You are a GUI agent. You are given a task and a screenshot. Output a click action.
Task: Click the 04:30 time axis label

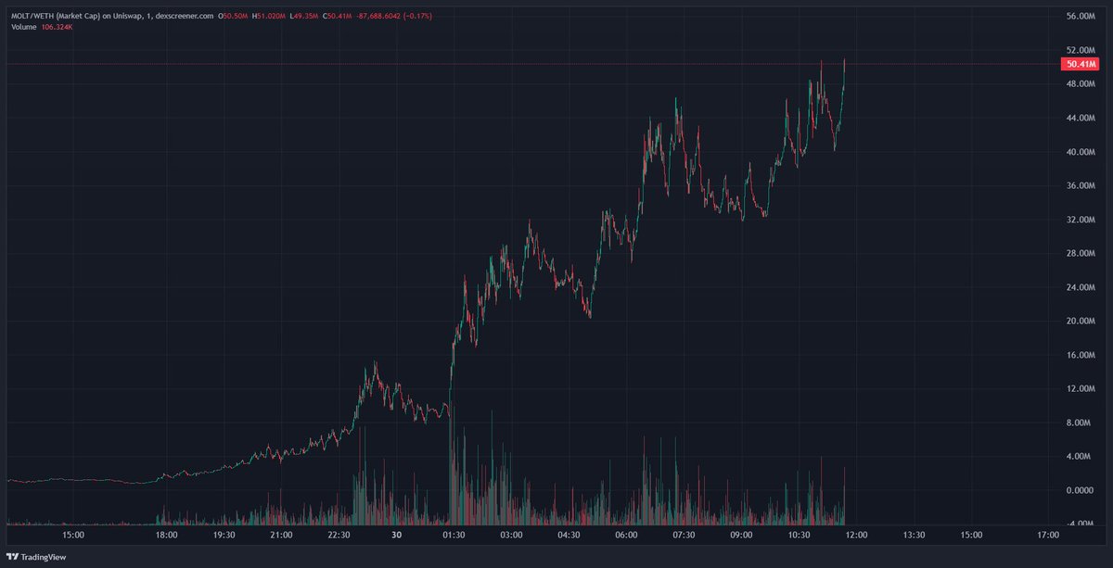coord(569,535)
